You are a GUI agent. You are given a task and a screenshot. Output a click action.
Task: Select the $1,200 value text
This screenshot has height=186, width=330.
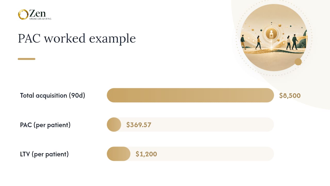tap(146, 154)
